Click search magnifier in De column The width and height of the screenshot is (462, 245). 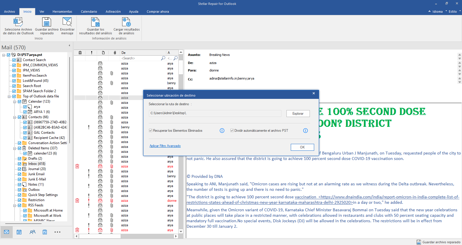click(163, 58)
